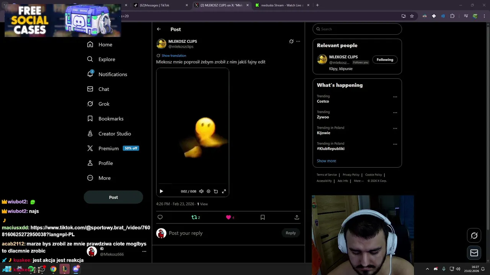Open a new browser tab

pos(317,5)
